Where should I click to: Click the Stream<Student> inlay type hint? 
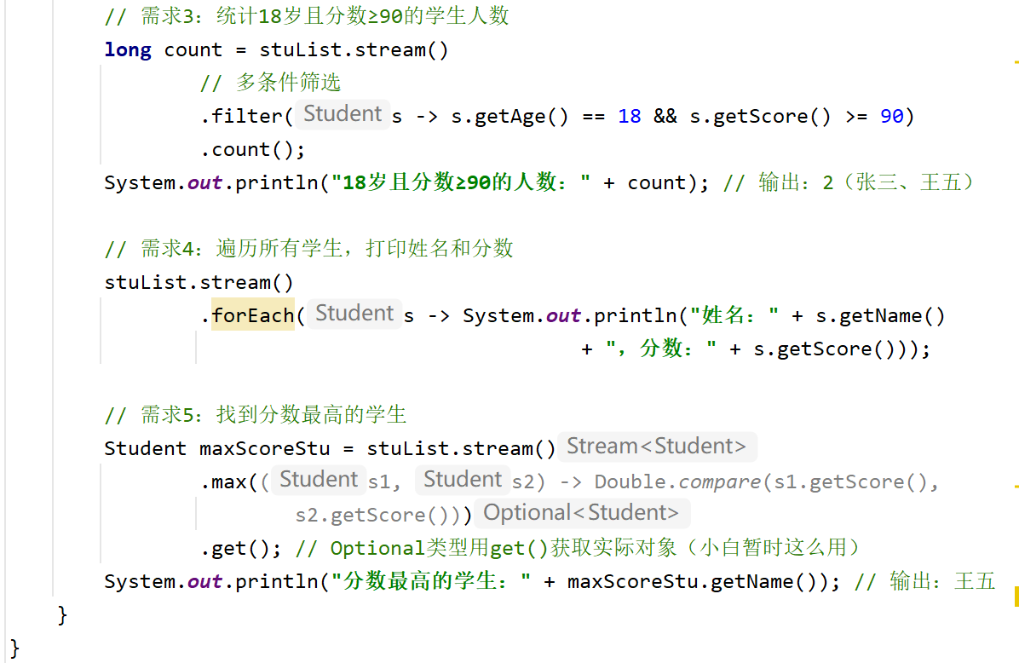(656, 447)
